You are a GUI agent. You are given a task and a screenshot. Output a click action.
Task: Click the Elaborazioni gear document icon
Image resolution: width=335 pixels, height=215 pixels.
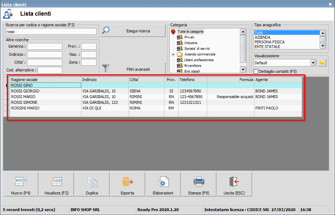click(163, 182)
